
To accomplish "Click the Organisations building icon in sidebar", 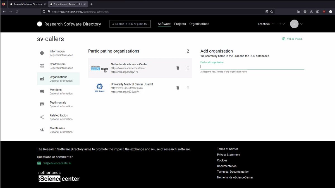I will (x=42, y=79).
